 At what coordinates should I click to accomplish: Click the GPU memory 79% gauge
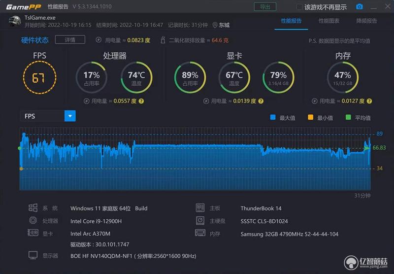point(278,77)
